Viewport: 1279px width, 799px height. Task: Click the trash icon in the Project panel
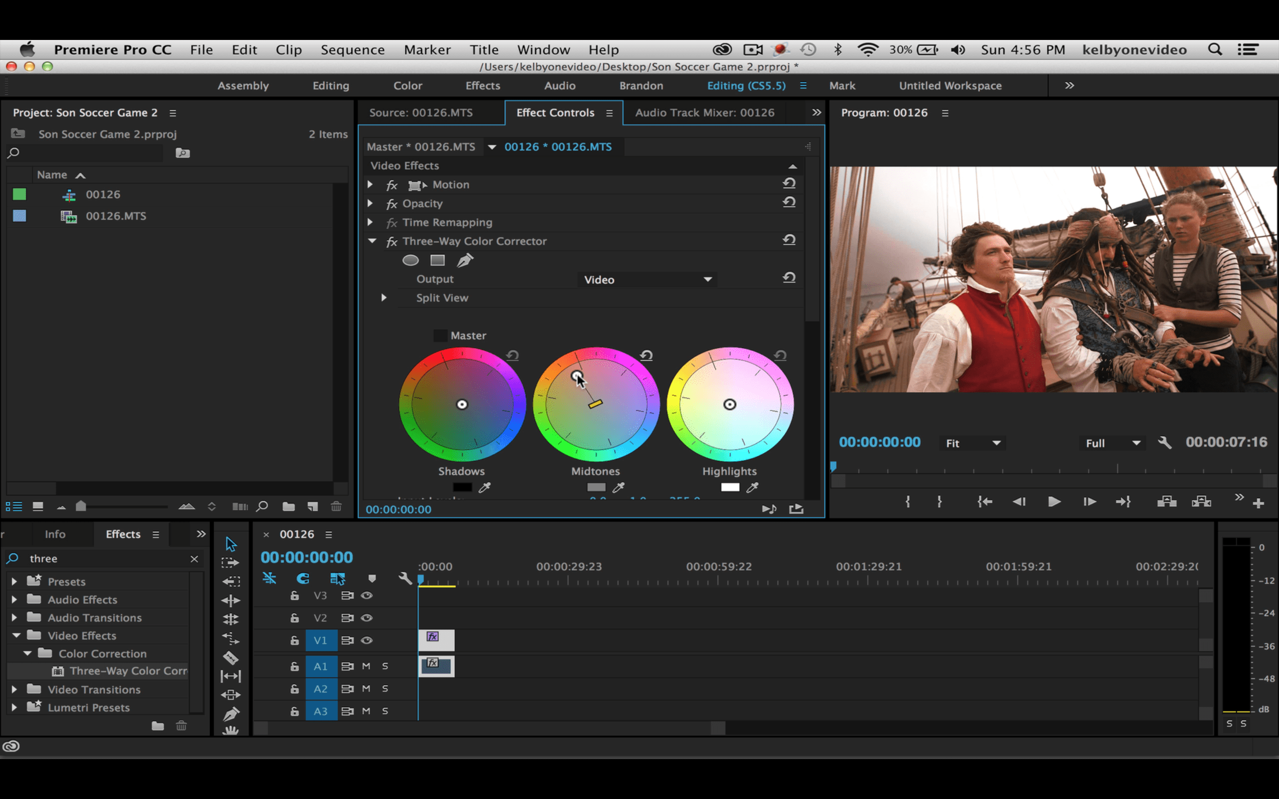pyautogui.click(x=337, y=506)
